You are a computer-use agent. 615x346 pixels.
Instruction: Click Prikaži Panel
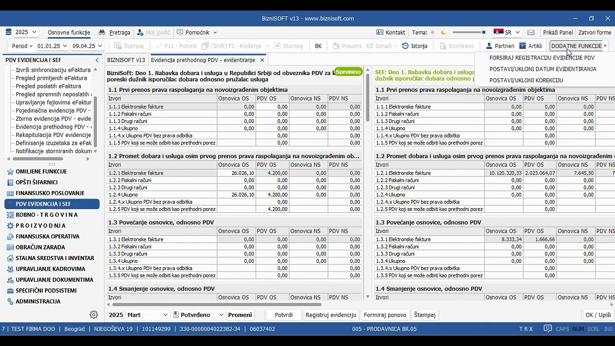coord(558,32)
